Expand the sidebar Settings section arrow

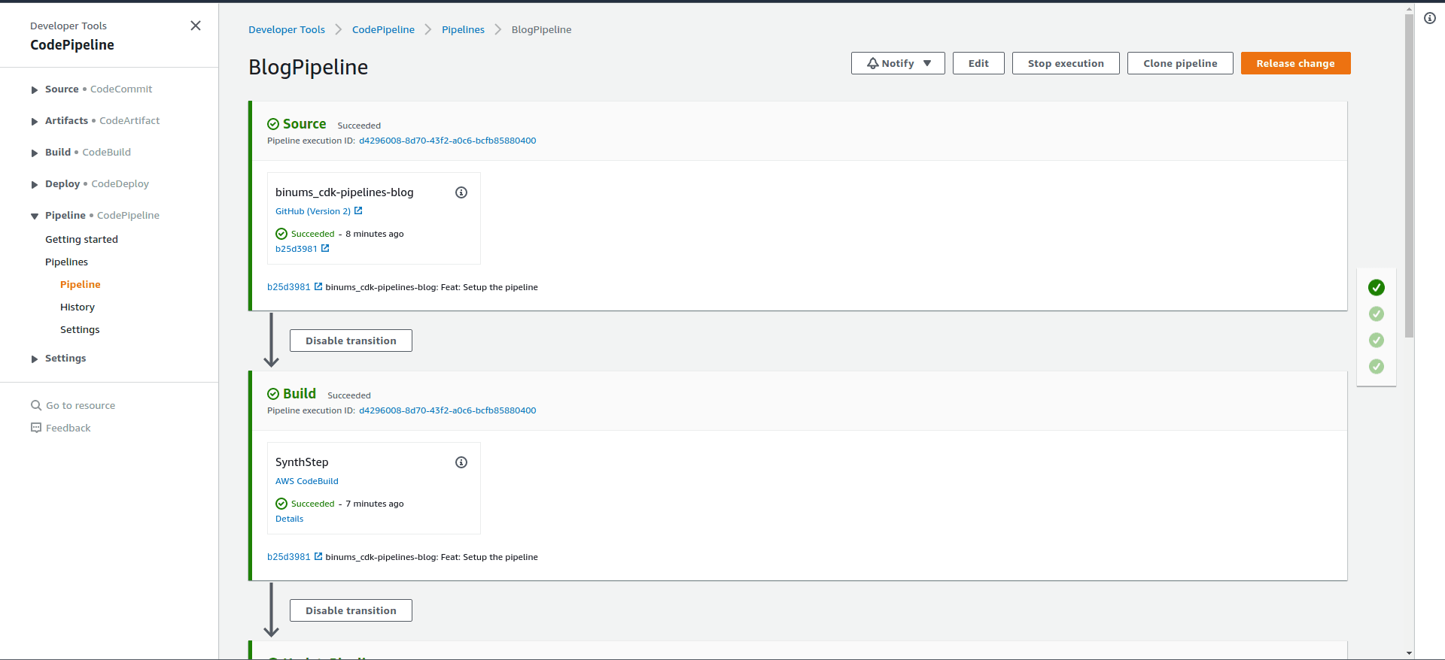35,359
